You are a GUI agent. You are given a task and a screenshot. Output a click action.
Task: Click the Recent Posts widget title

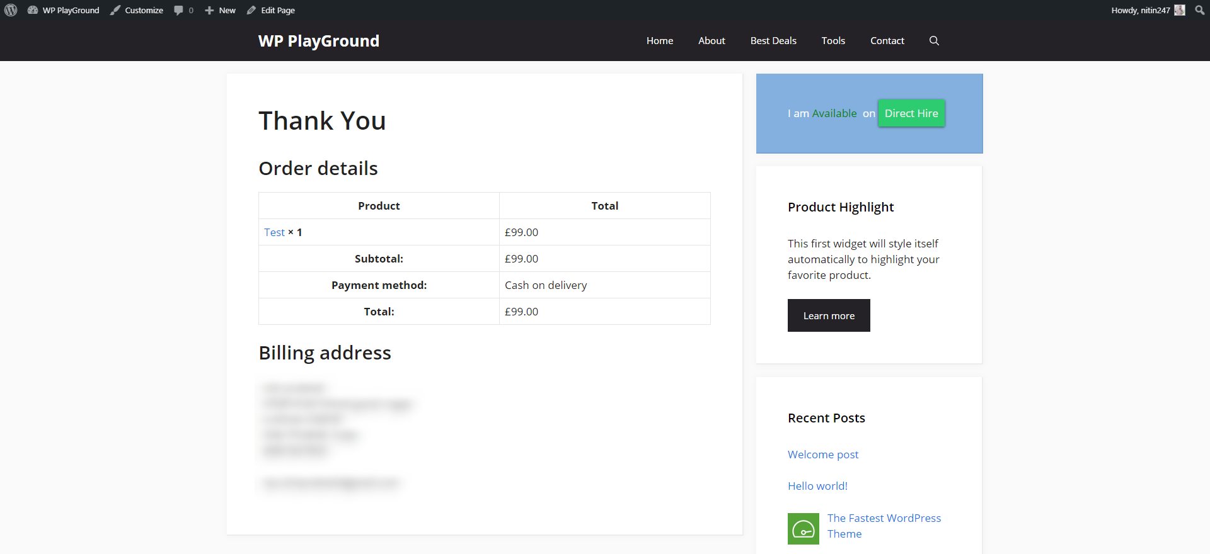pos(826,418)
